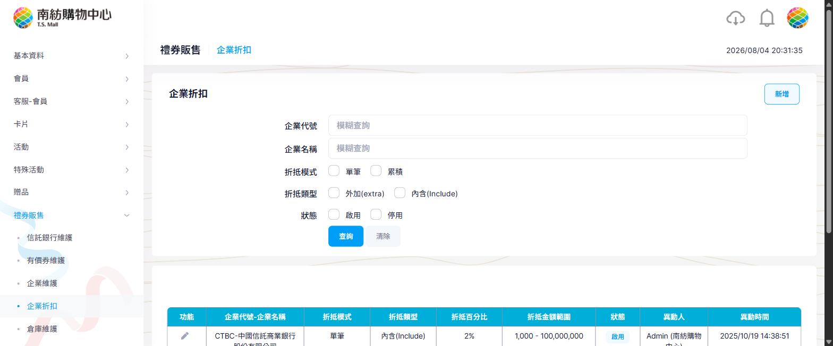The image size is (833, 346).
Task: Expand the 特殊活動 menu
Action: pyautogui.click(x=72, y=170)
